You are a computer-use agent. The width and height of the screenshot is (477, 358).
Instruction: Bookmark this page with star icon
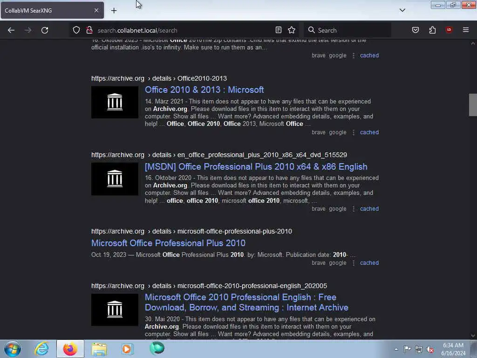292,30
